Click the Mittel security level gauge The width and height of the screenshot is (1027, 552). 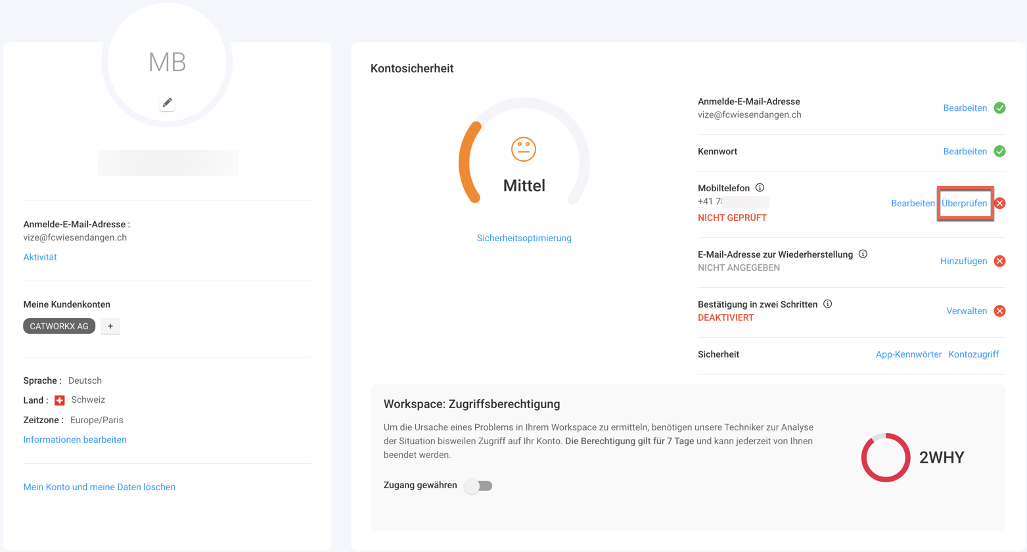(524, 158)
